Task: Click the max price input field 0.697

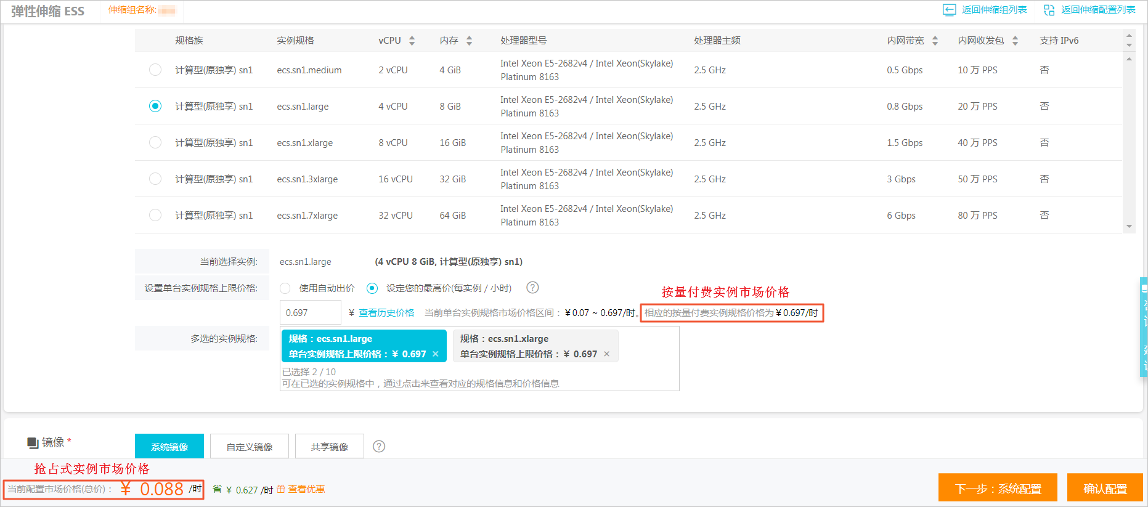Action: click(311, 312)
